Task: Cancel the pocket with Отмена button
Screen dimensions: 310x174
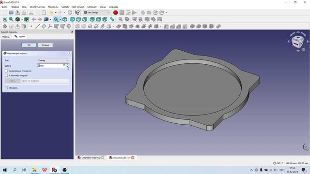Action: 45,45
